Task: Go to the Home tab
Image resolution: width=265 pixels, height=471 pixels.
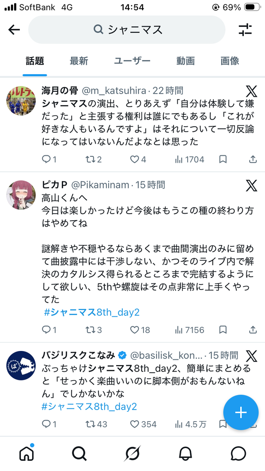Action: pyautogui.click(x=26, y=453)
